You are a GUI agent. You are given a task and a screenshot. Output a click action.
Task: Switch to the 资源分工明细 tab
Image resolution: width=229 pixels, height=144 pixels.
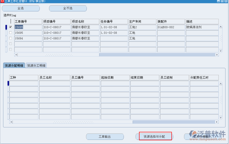[36, 65]
